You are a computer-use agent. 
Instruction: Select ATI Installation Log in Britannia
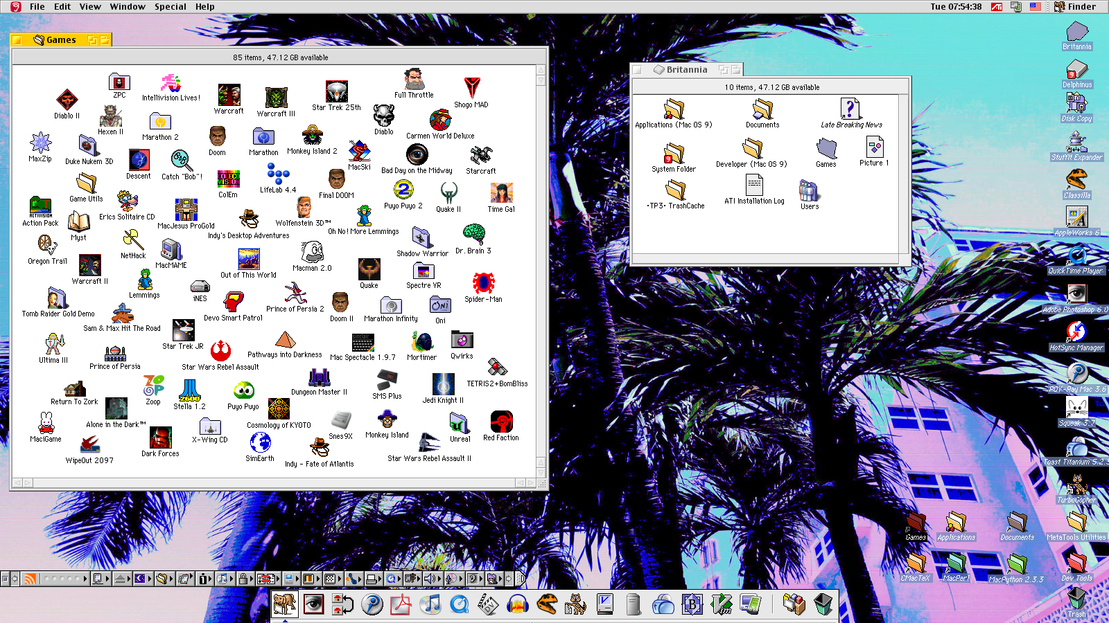pos(754,185)
